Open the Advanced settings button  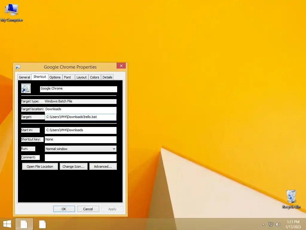pyautogui.click(x=103, y=167)
